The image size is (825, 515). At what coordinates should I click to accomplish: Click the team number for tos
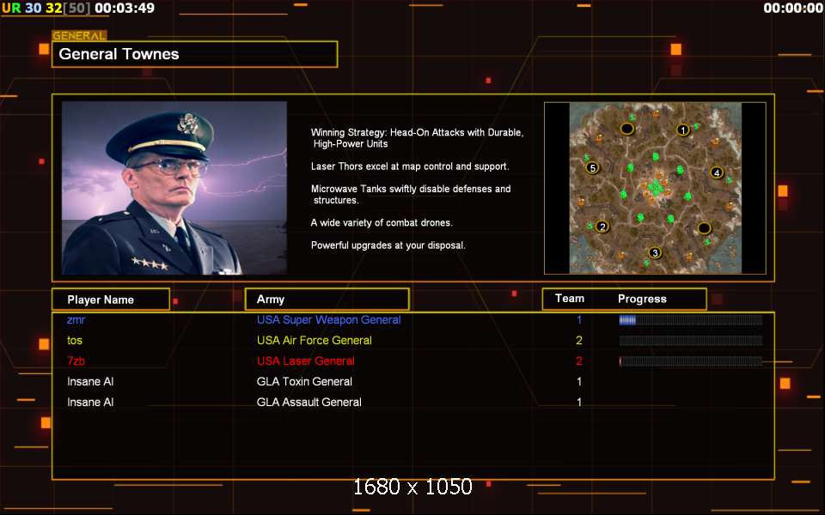(578, 341)
